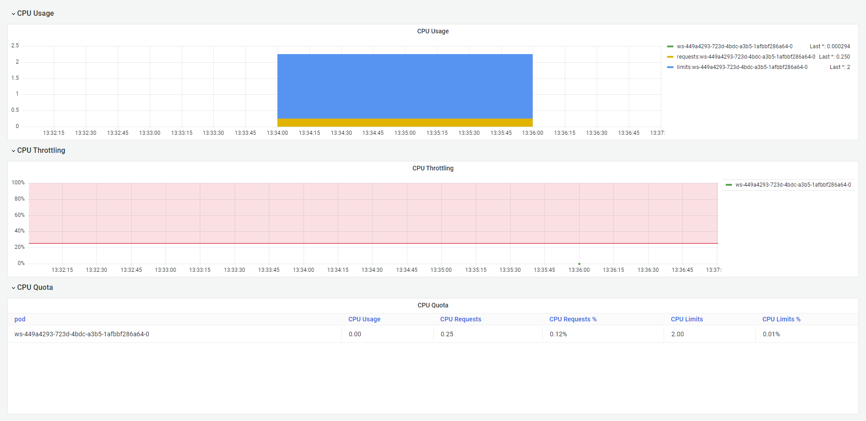Click Last *: 0.000294 legend value

[x=830, y=46]
